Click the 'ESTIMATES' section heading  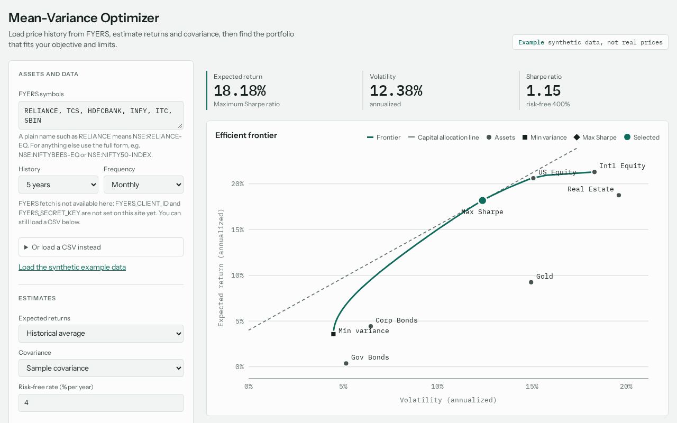[37, 298]
